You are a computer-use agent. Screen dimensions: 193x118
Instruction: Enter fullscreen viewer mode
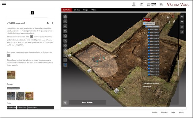[65, 60]
